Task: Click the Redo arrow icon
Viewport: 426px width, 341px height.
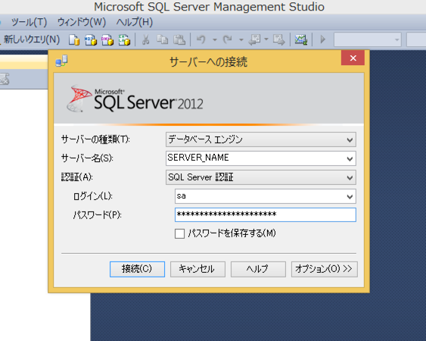Action: [x=228, y=40]
